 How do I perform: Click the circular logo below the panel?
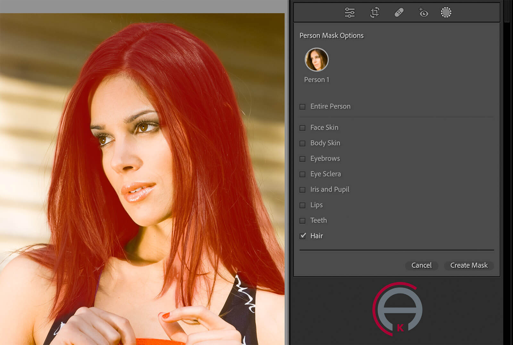coord(398,309)
